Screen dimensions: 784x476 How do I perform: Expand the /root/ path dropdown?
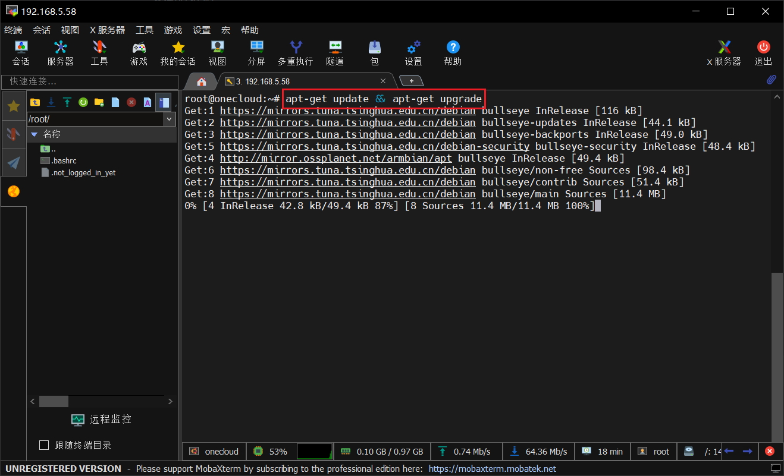tap(170, 119)
